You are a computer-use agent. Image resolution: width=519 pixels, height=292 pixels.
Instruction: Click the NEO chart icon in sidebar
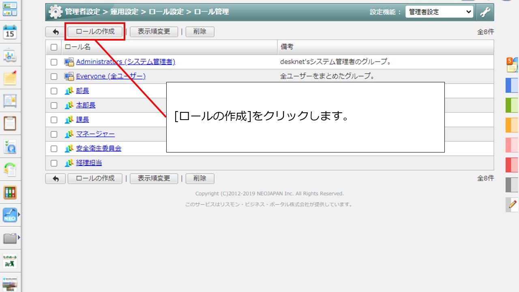9,215
